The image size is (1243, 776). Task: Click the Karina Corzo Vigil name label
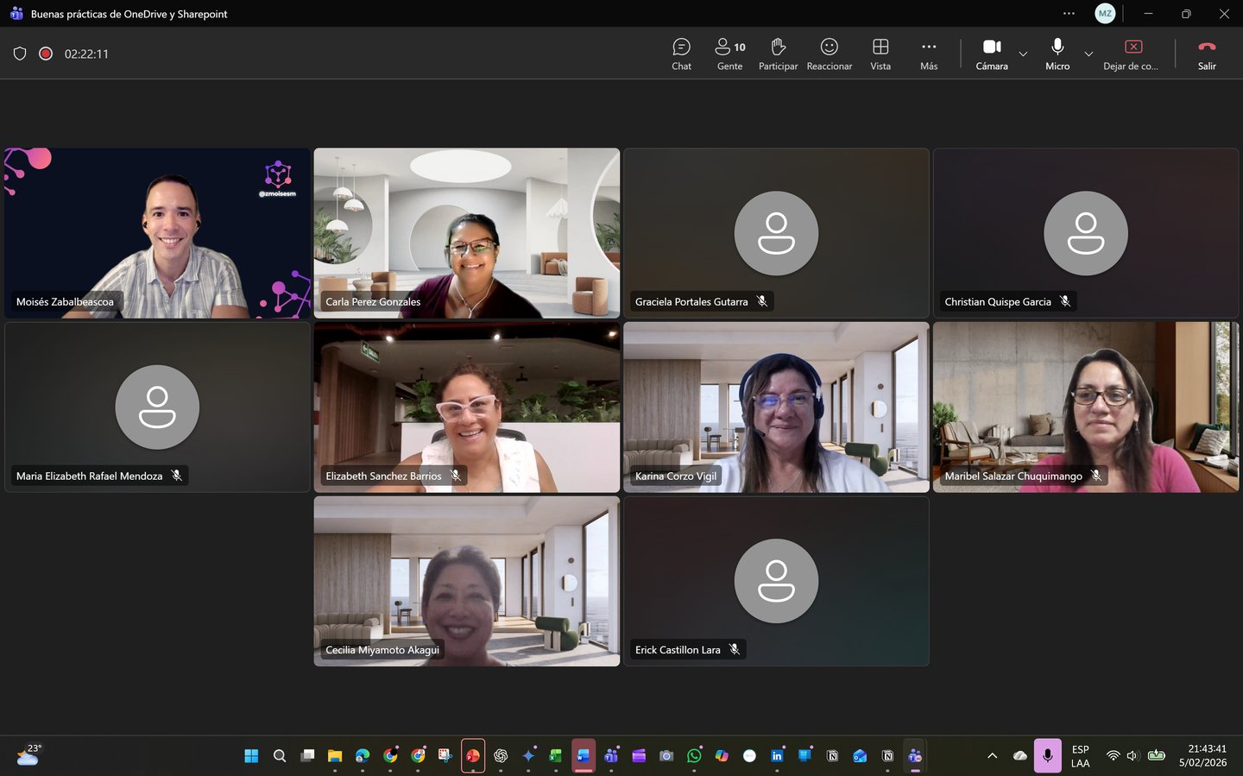click(x=676, y=476)
